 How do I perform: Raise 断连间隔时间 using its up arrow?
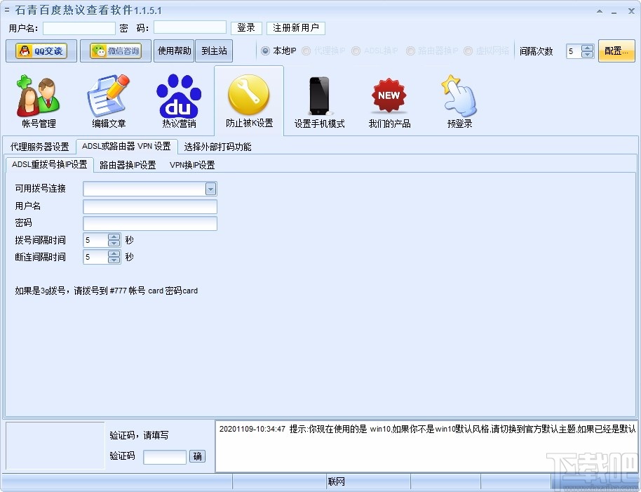point(112,253)
